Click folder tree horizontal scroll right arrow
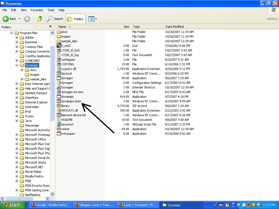The image size is (279, 209). coord(47,198)
